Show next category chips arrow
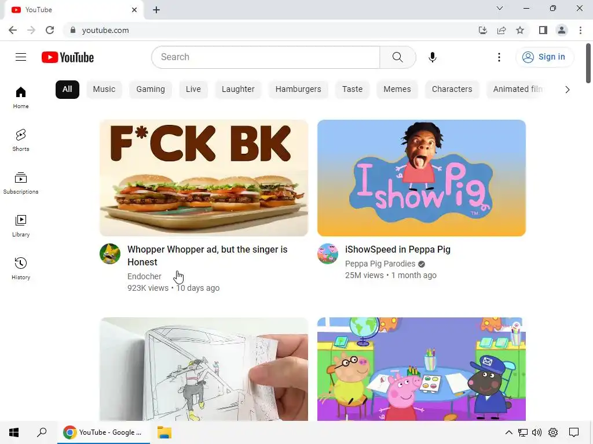The image size is (593, 444). click(567, 90)
